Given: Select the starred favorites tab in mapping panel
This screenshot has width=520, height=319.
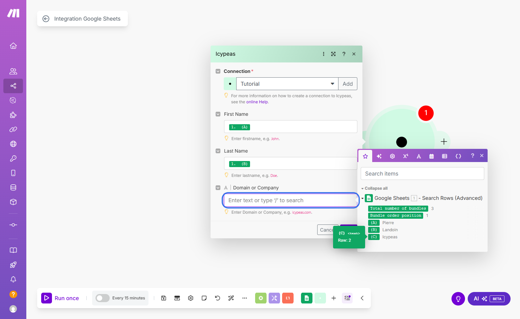Looking at the screenshot, I should tap(365, 156).
